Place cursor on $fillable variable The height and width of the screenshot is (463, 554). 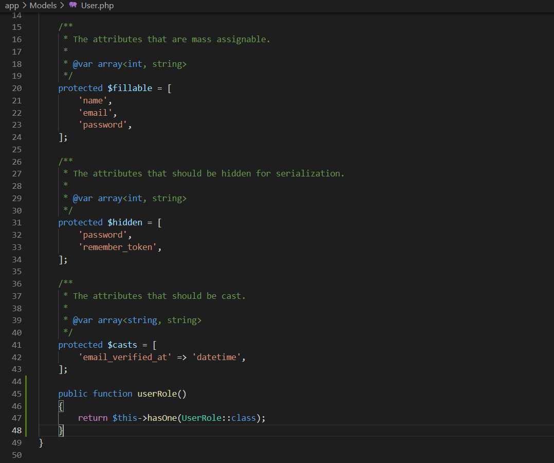coord(130,88)
